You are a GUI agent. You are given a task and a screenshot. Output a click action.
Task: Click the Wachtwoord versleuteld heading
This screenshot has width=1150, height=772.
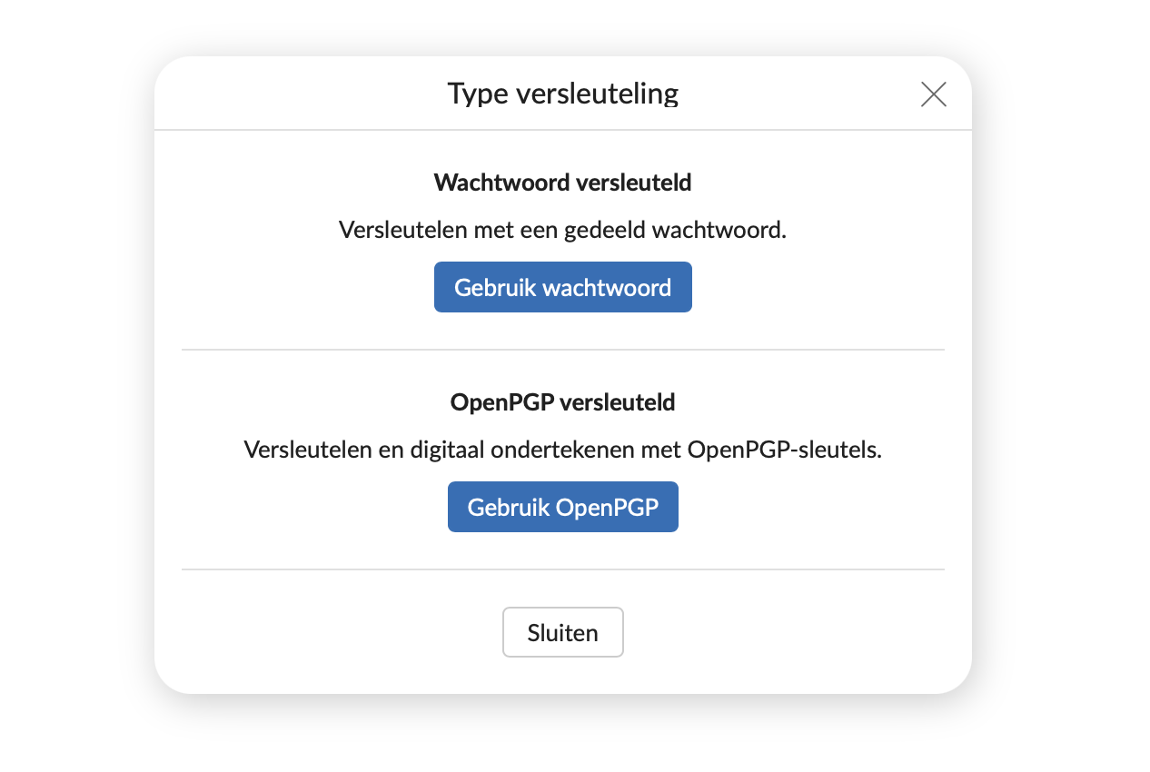[562, 183]
